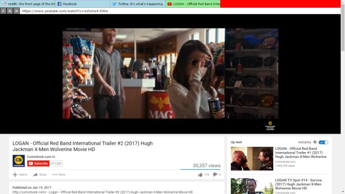The height and width of the screenshot is (194, 345).
Task: Click the Add to plus icon
Action: click(x=15, y=175)
